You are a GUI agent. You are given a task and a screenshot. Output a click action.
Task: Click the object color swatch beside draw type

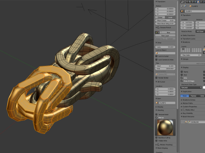(204, 88)
